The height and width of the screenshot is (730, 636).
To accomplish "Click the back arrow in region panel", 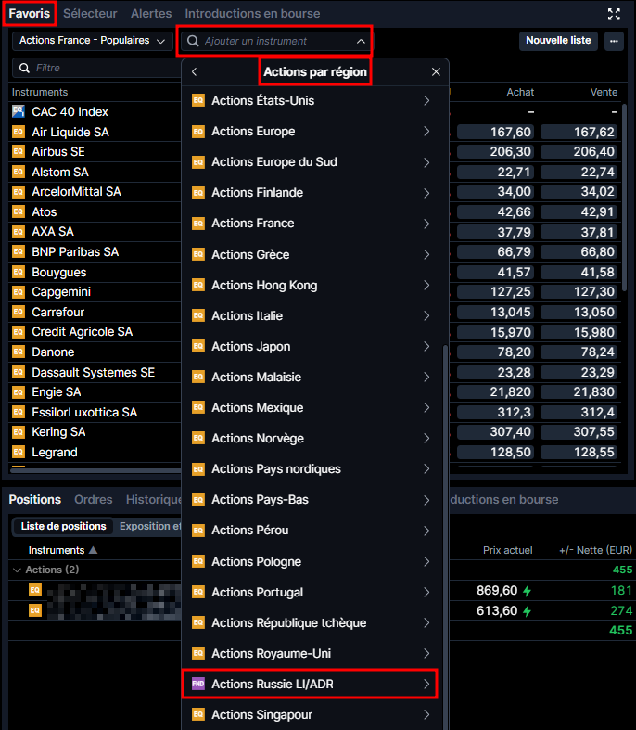I will (x=194, y=71).
